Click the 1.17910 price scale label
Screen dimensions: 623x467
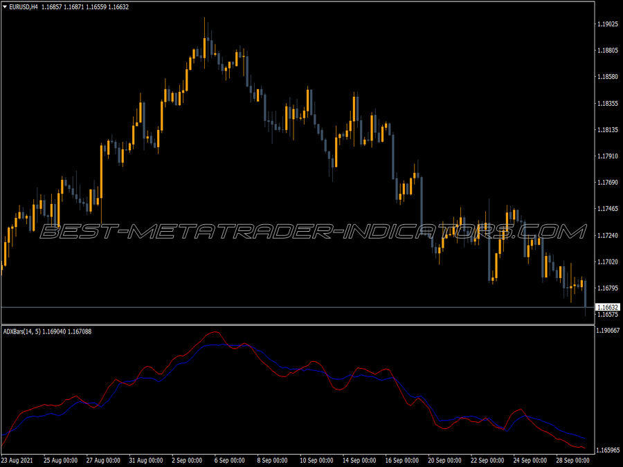click(608, 156)
